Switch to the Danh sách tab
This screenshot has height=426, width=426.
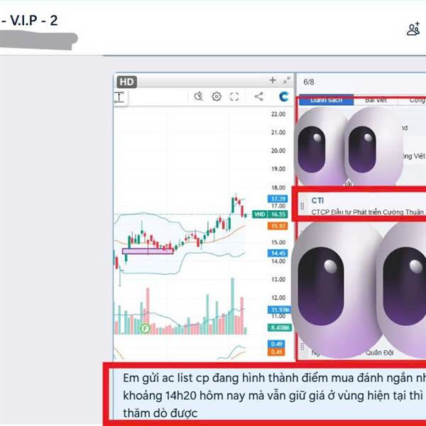[x=327, y=100]
